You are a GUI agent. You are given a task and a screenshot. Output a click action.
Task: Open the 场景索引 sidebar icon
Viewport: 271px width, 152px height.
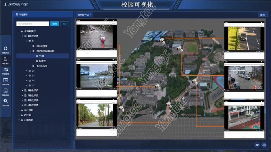click(5, 59)
